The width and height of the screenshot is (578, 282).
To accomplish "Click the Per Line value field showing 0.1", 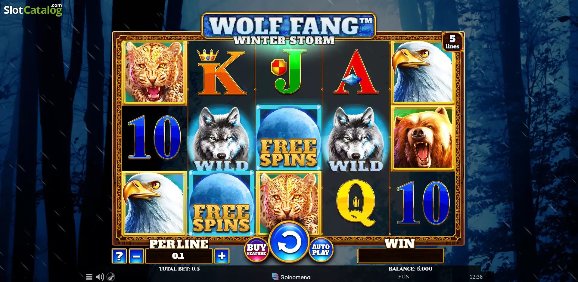I will point(179,256).
